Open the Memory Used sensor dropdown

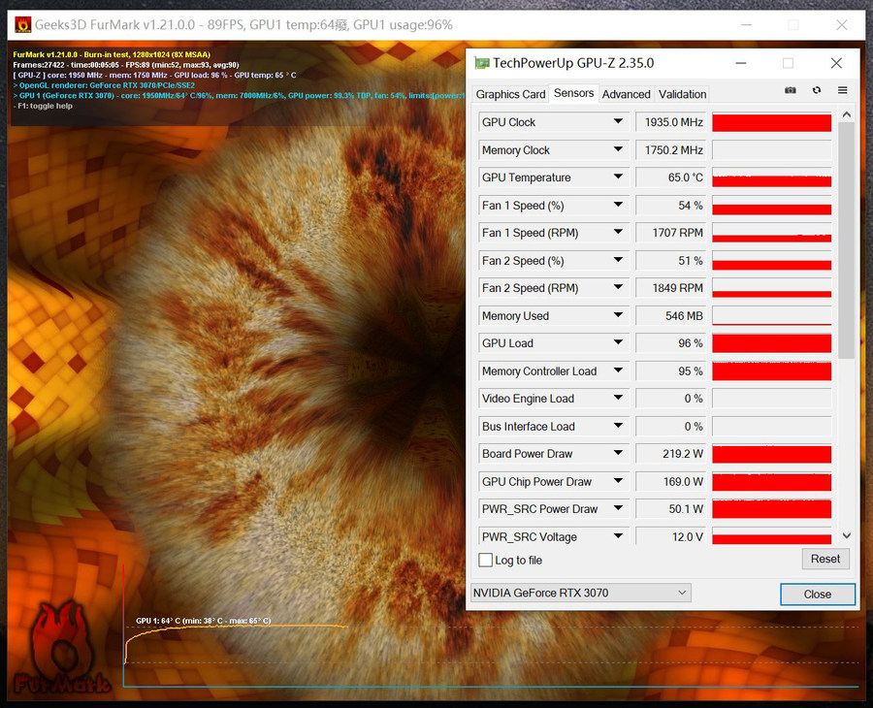point(618,316)
